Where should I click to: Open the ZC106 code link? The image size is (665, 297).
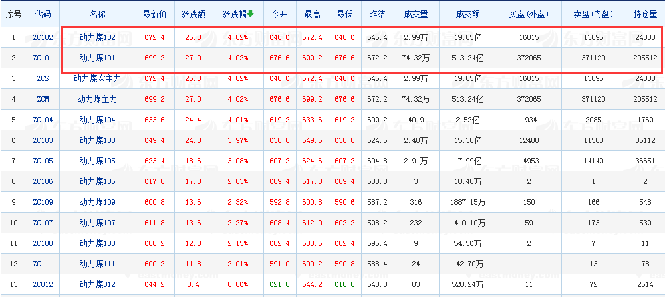click(x=43, y=182)
